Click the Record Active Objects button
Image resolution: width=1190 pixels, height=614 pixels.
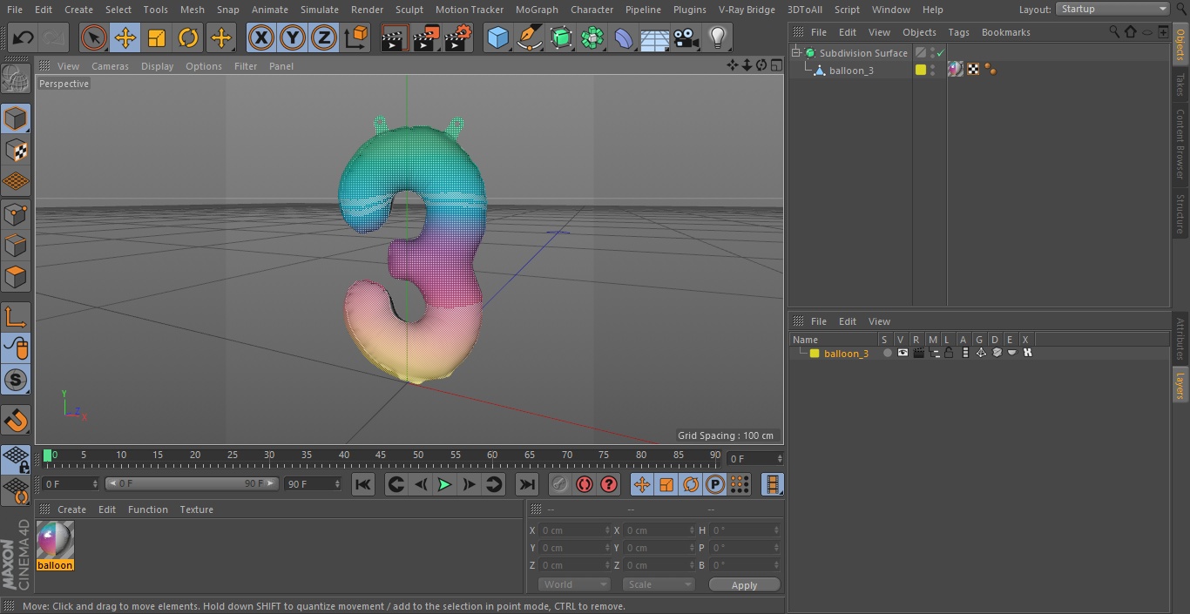[560, 484]
